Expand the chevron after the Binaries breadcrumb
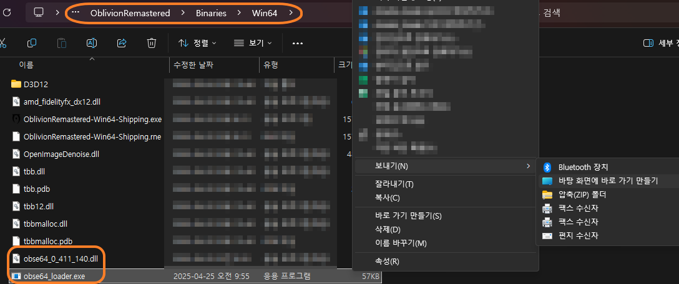 pos(239,13)
